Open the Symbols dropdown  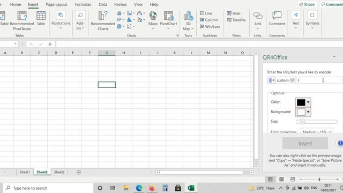[312, 20]
